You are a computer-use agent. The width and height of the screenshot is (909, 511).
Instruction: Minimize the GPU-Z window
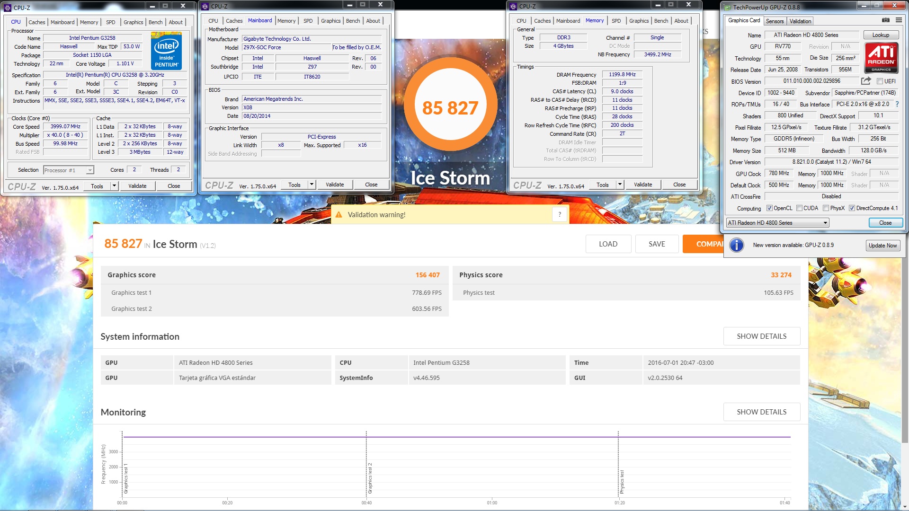(x=865, y=6)
